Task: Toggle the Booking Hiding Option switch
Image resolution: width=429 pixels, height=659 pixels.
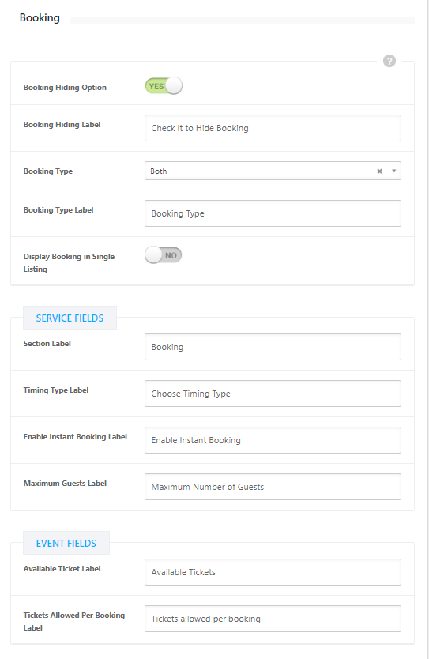Action: [164, 86]
